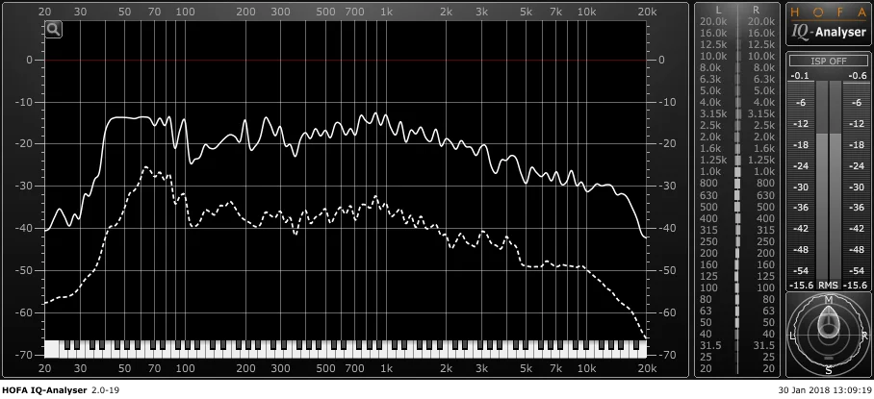The height and width of the screenshot is (399, 874).
Task: Select the 10.0k band in the R column
Action: coord(761,56)
